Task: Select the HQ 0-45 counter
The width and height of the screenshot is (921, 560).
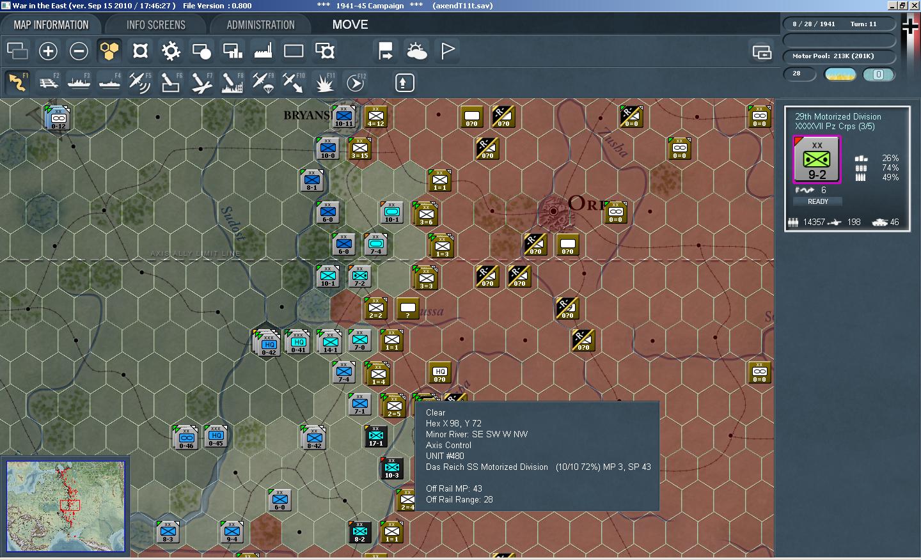Action: tap(216, 436)
